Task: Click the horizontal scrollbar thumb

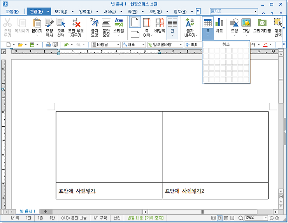Action: [202, 212]
